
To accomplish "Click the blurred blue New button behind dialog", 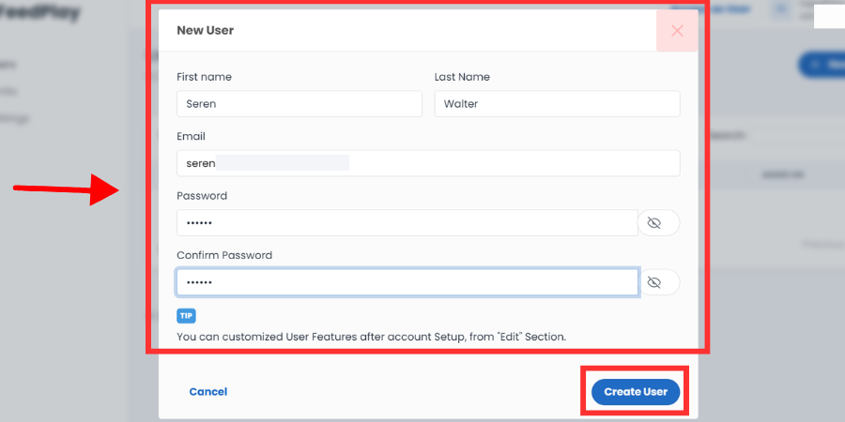I will (822, 65).
